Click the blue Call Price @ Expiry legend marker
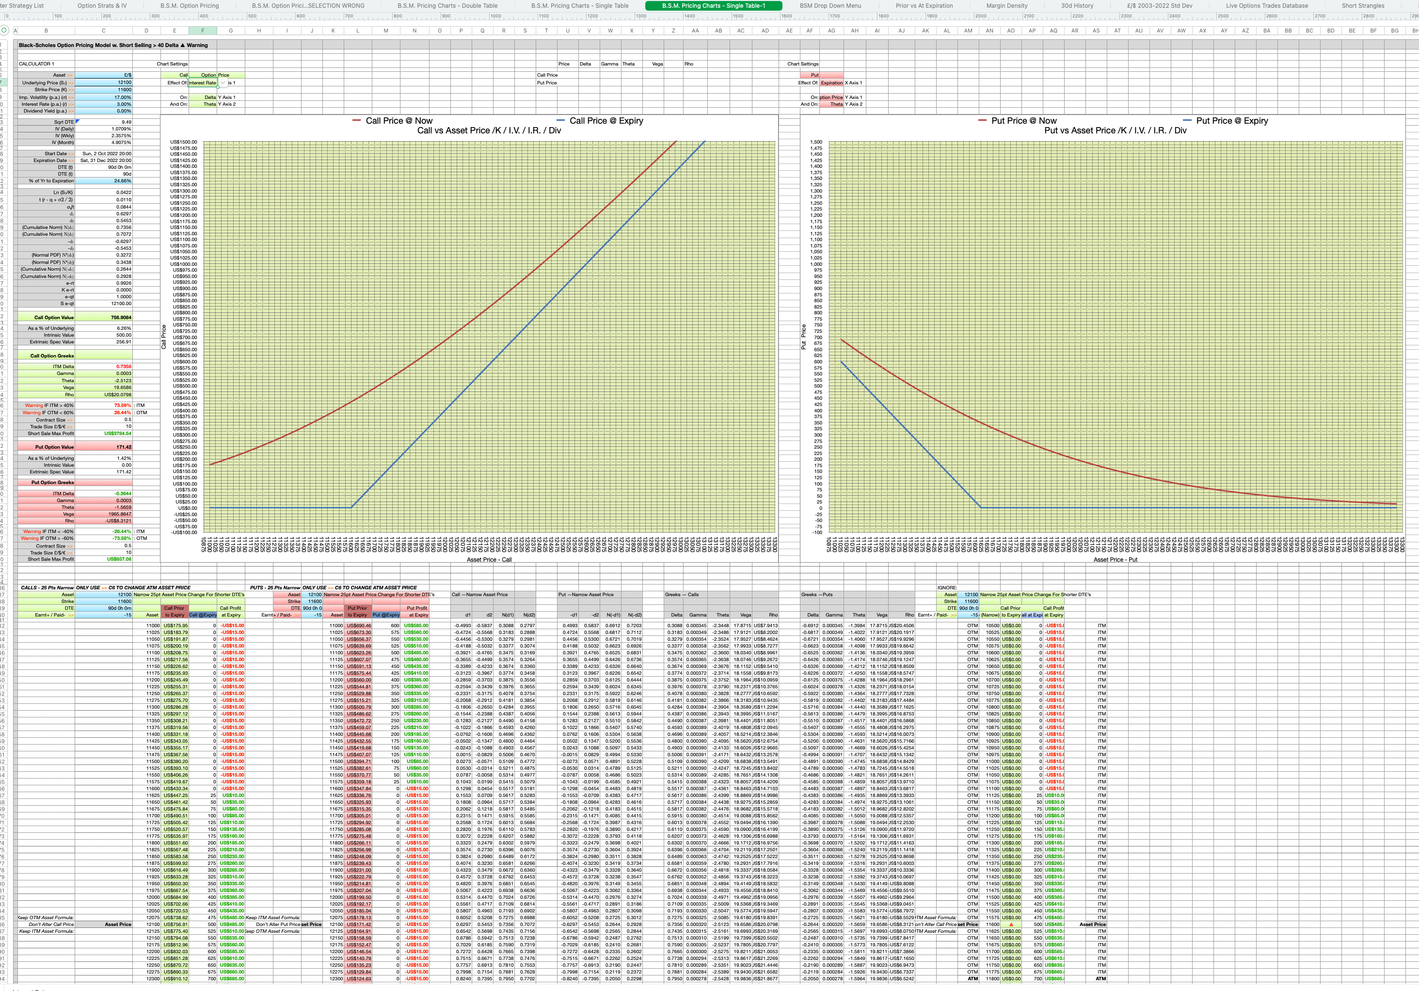 pyautogui.click(x=560, y=121)
